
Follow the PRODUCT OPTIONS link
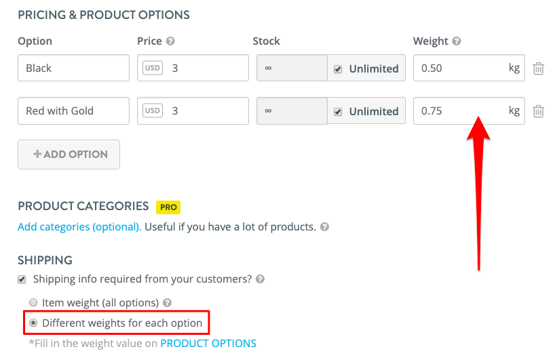coord(208,344)
